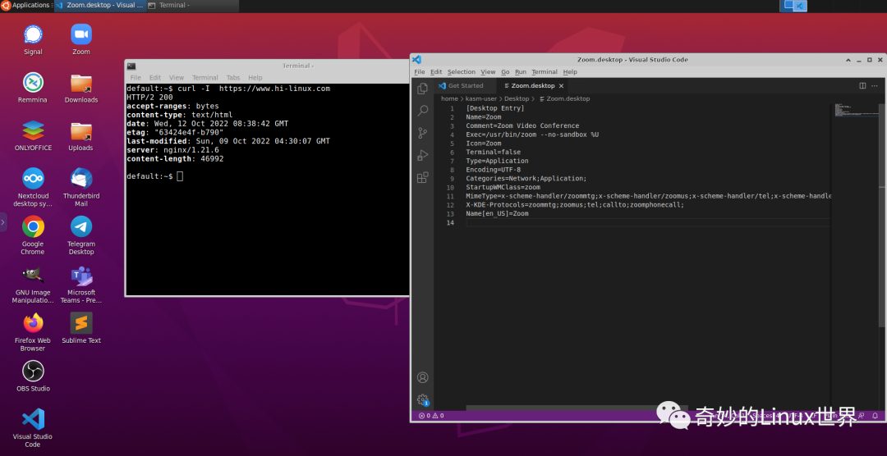This screenshot has height=456, width=887.
Task: Open Remmina desktop icon
Action: (x=33, y=88)
